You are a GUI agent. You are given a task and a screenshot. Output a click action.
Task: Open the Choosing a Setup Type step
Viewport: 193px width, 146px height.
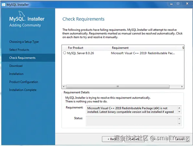[24, 42]
